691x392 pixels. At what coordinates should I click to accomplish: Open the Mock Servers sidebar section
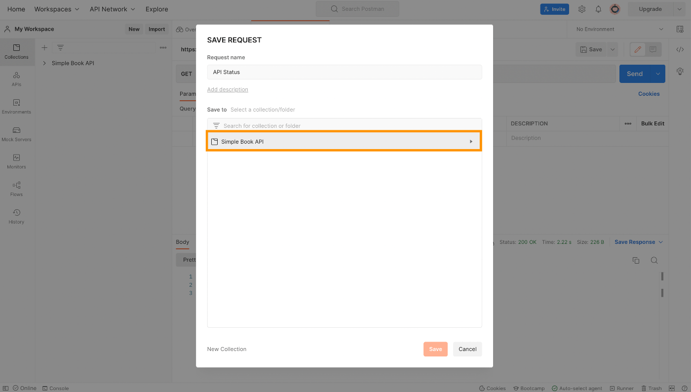pos(16,134)
